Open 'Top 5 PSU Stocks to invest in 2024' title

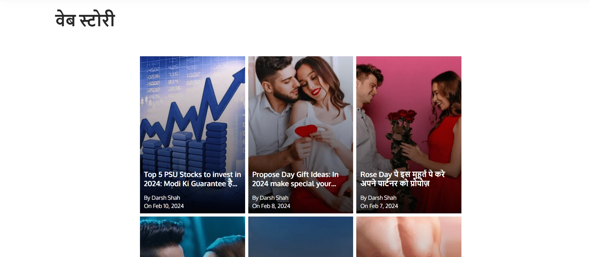click(x=193, y=179)
